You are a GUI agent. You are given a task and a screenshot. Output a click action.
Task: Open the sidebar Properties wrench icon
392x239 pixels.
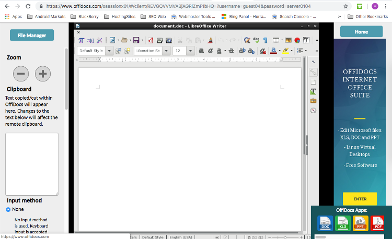pyautogui.click(x=313, y=72)
